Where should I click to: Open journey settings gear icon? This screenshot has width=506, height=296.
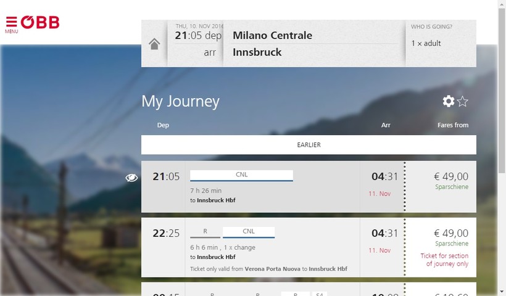click(448, 101)
